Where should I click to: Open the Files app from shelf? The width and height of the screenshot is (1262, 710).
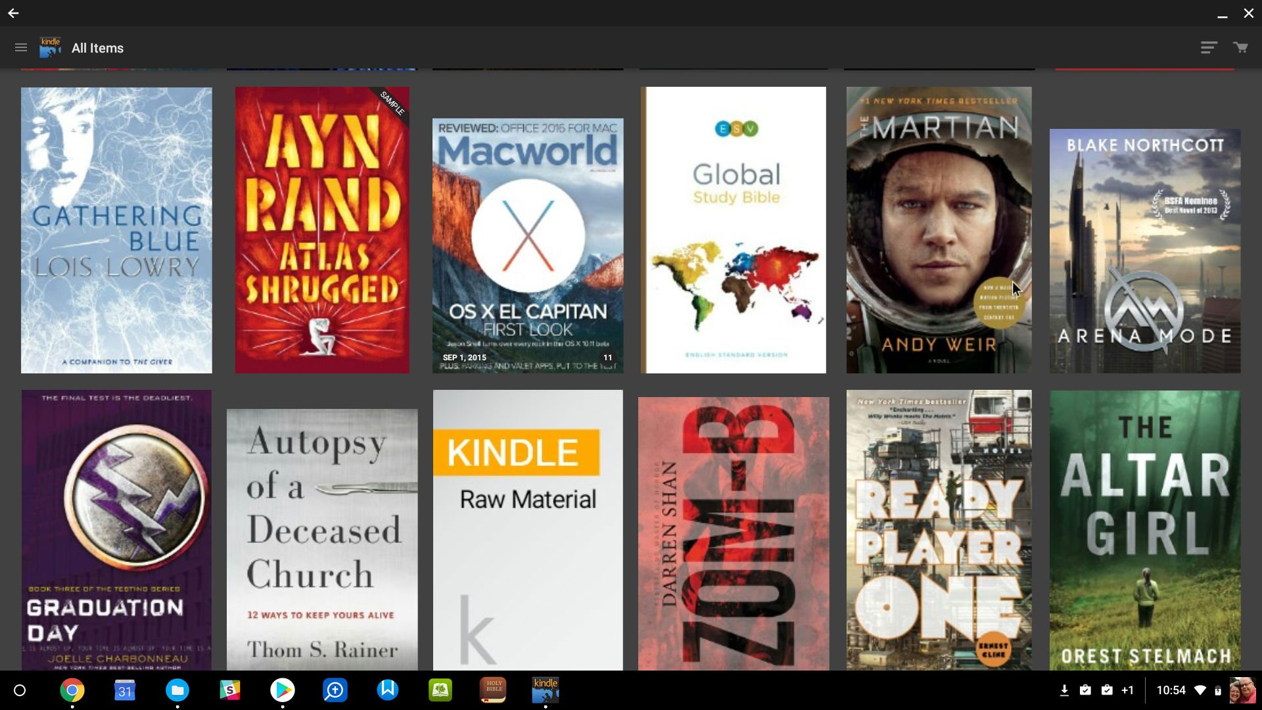177,690
